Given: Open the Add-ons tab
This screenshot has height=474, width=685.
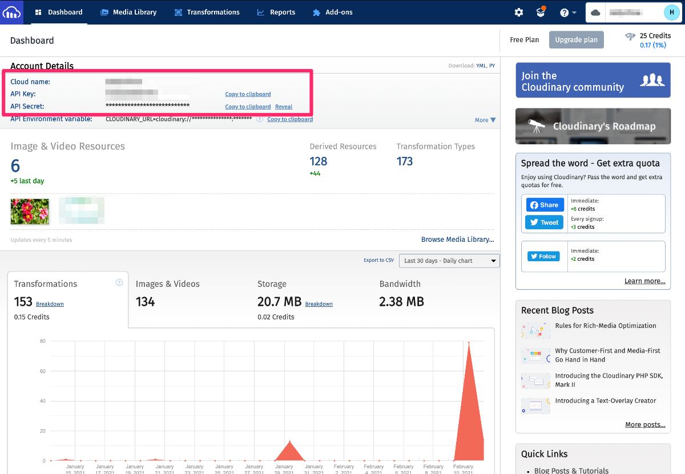Looking at the screenshot, I should pyautogui.click(x=333, y=12).
